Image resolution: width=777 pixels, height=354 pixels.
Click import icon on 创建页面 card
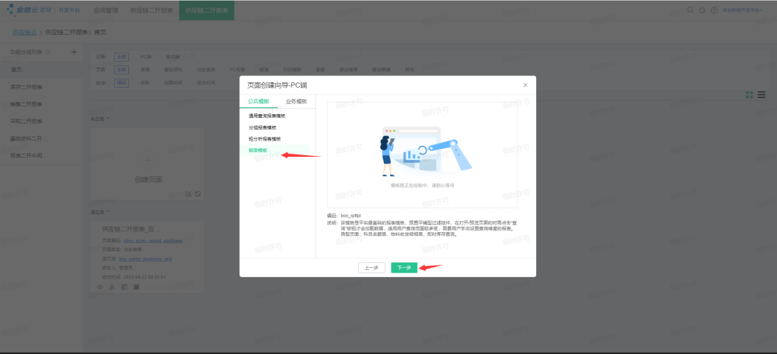[x=189, y=193]
